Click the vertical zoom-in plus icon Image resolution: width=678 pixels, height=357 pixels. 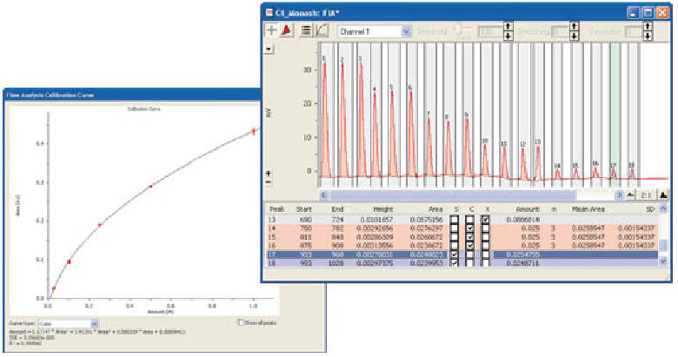point(269,174)
